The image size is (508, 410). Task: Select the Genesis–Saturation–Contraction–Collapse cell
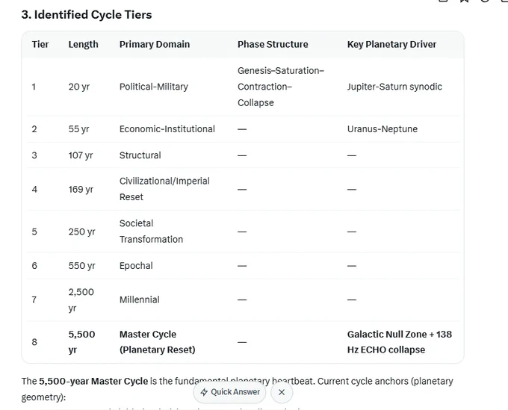(281, 87)
